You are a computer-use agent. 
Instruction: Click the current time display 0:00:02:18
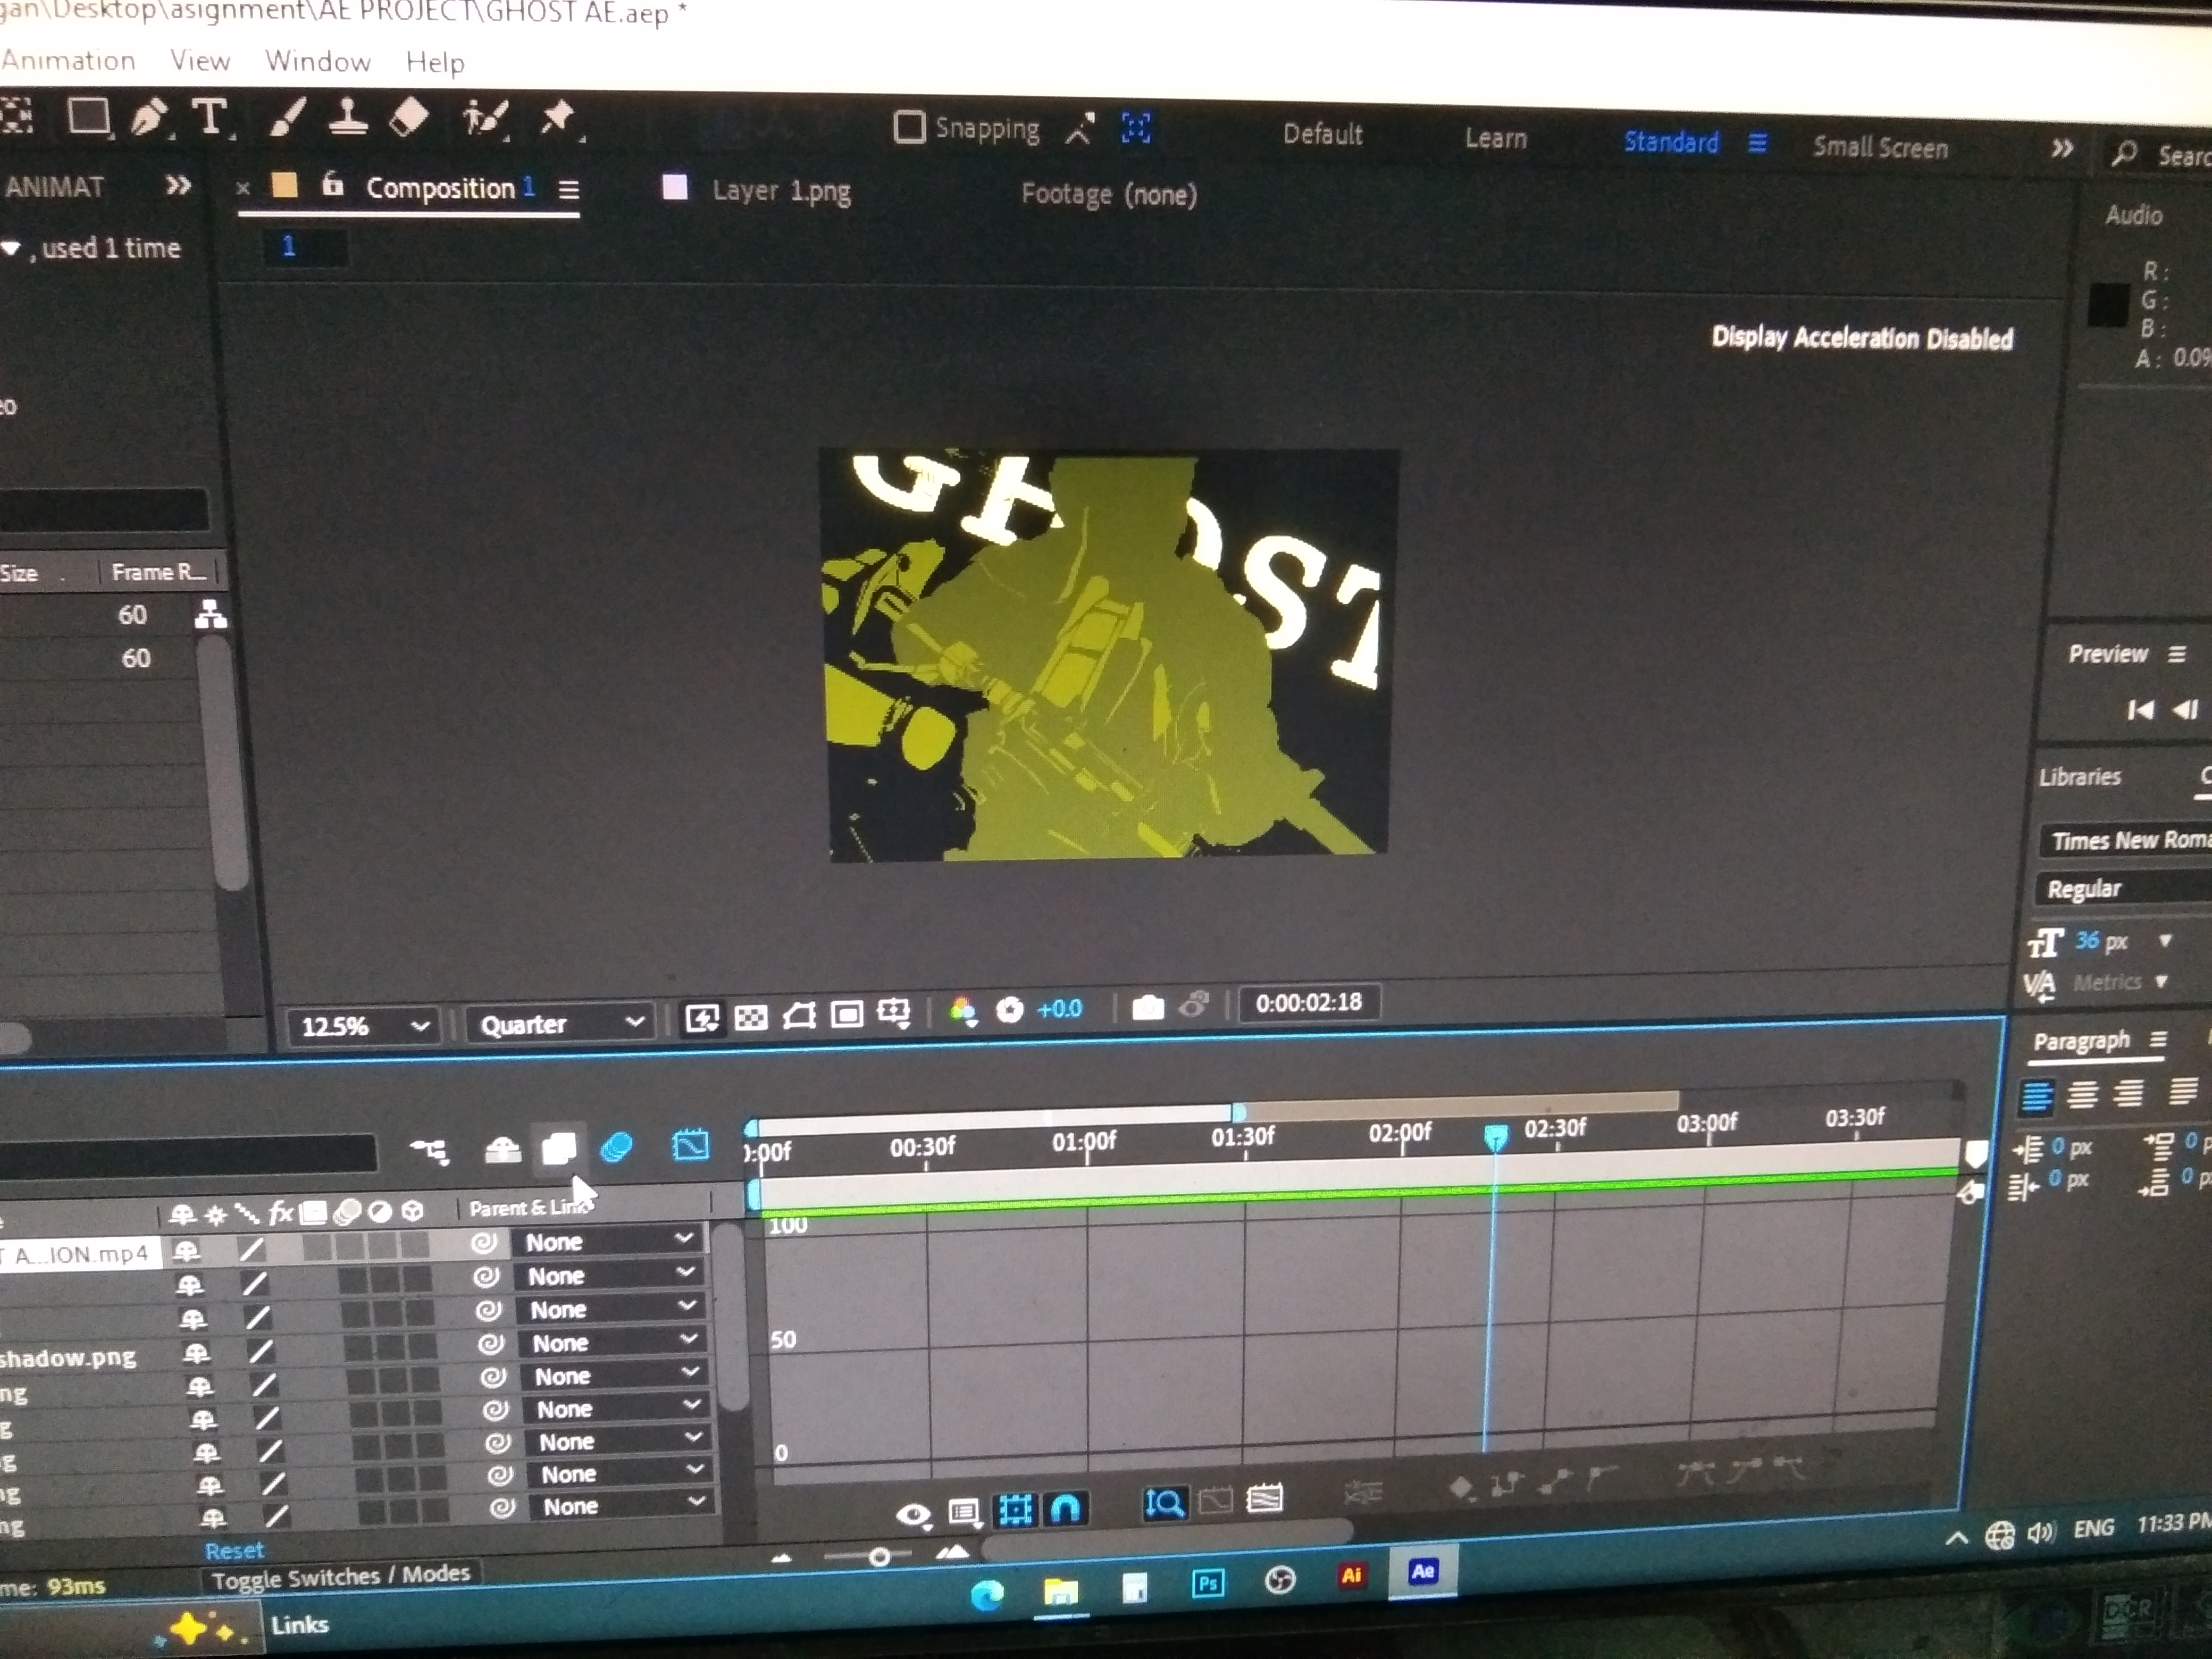click(x=1310, y=1003)
